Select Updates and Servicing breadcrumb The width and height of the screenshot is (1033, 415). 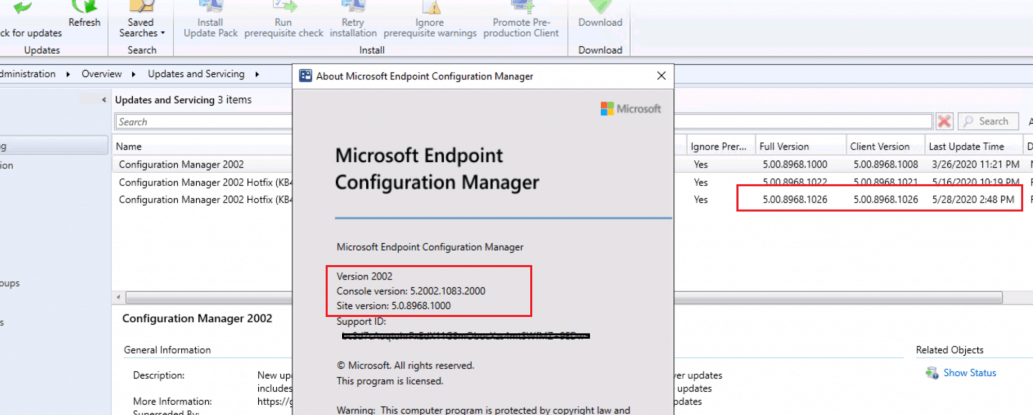(x=196, y=74)
